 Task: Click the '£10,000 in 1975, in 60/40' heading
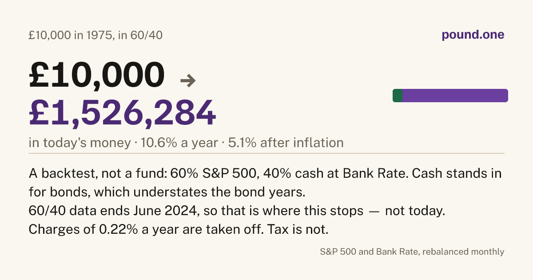tap(95, 35)
